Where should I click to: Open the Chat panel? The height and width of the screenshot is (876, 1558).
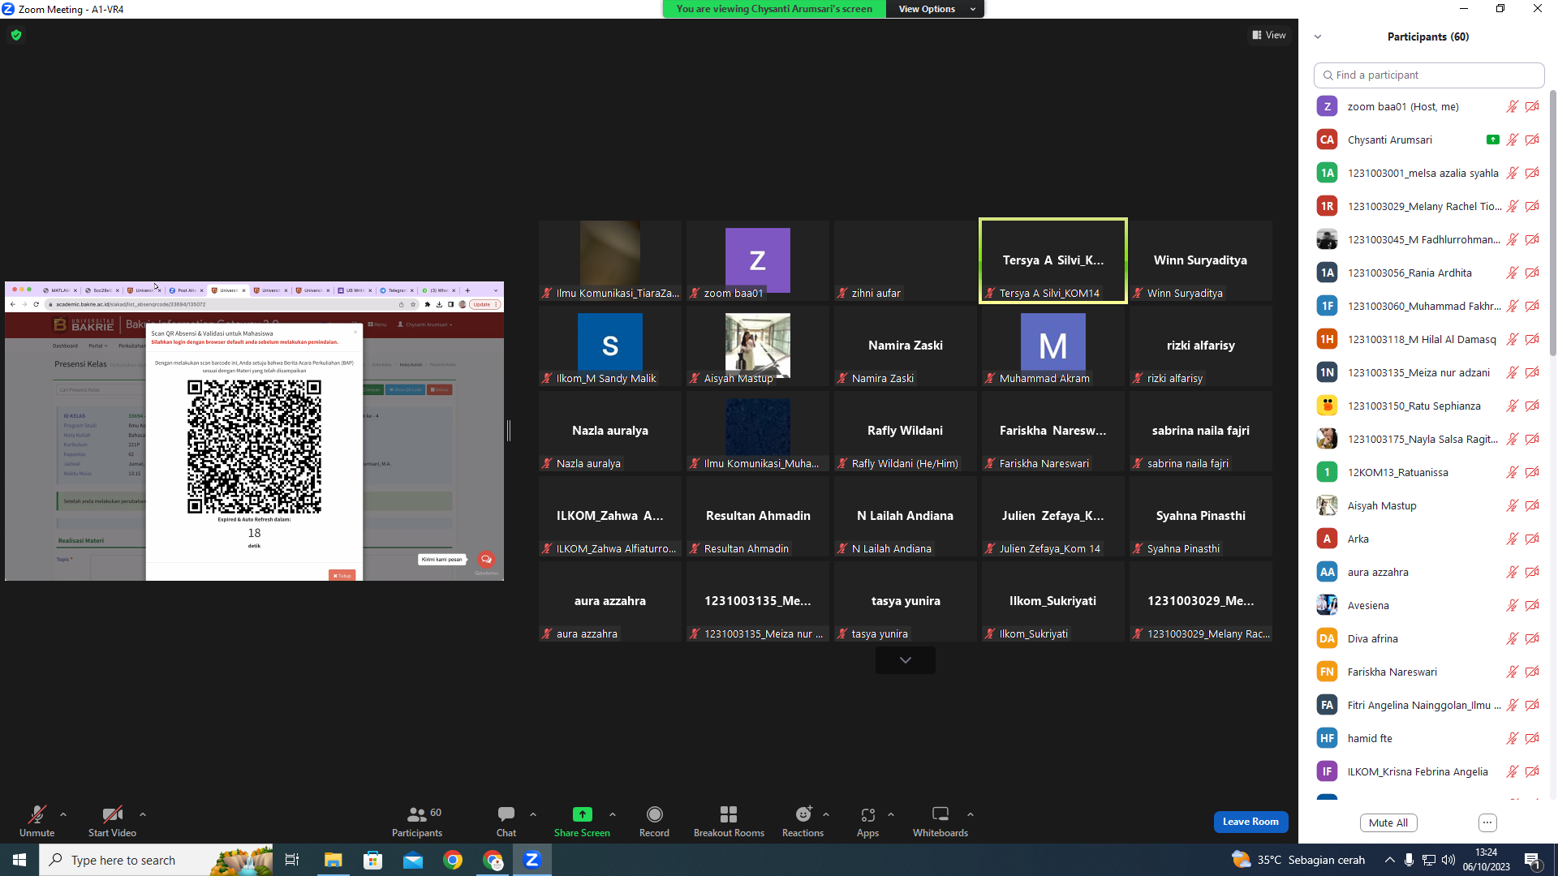click(506, 821)
